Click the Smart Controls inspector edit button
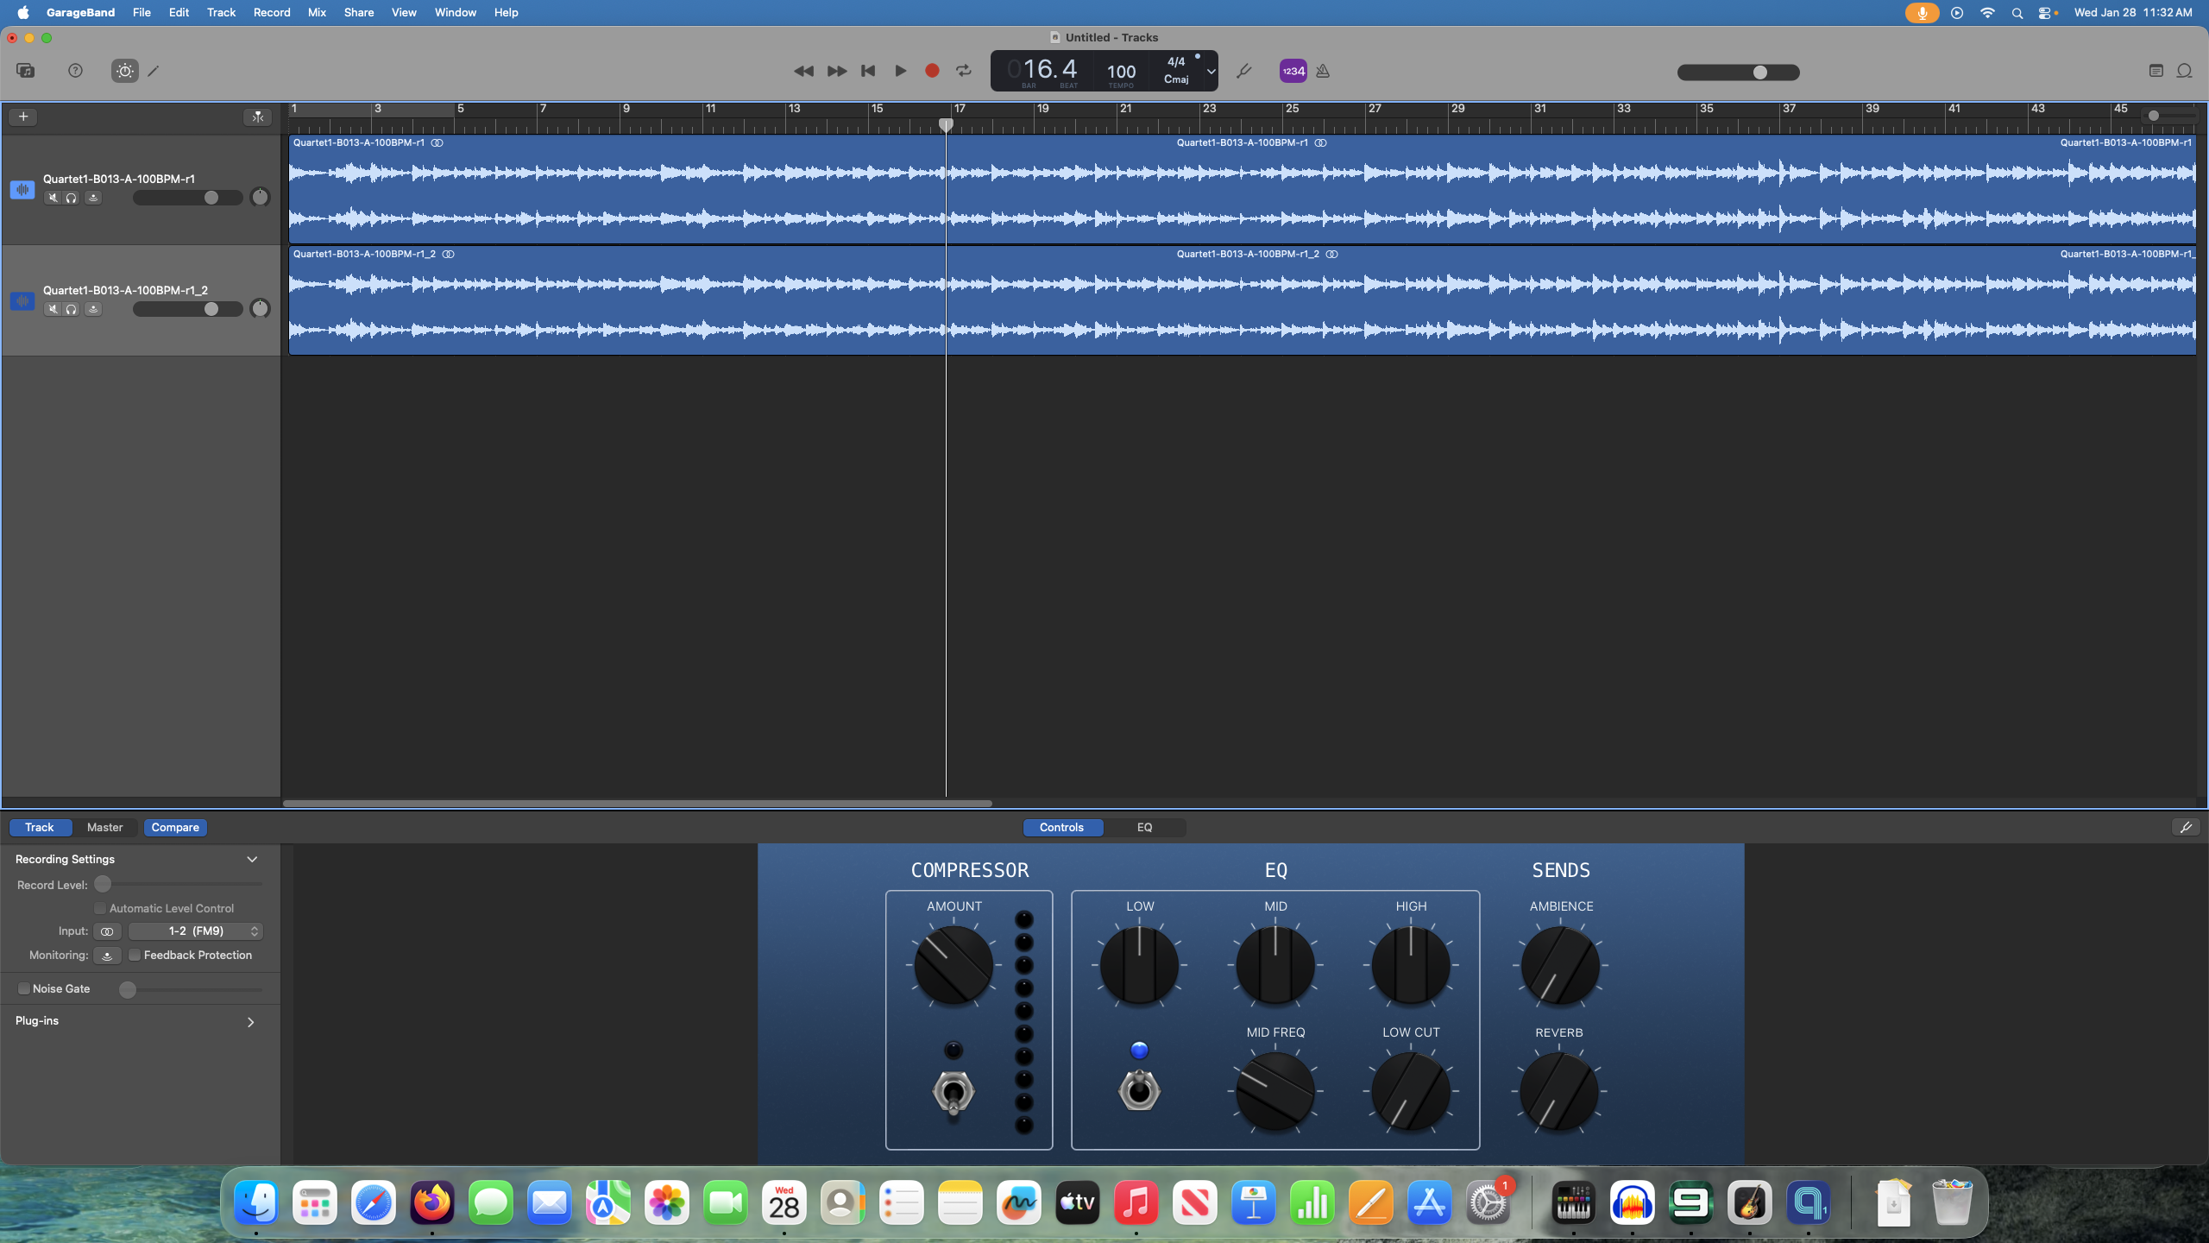Image resolution: width=2209 pixels, height=1243 pixels. (2186, 827)
